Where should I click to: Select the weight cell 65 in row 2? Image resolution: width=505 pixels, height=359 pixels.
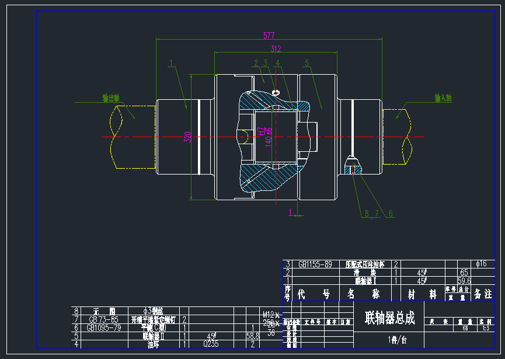464,273
